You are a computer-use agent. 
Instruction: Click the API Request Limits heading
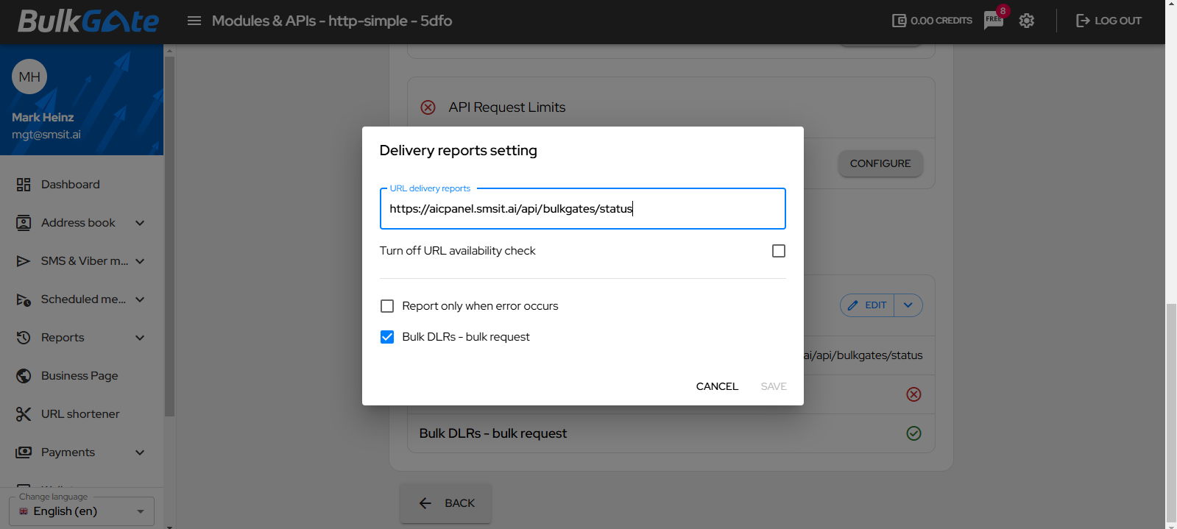pos(507,107)
